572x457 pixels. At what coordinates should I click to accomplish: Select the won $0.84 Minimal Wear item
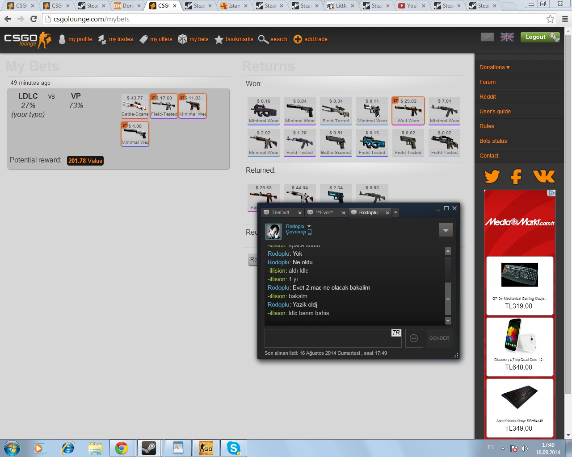pyautogui.click(x=300, y=111)
